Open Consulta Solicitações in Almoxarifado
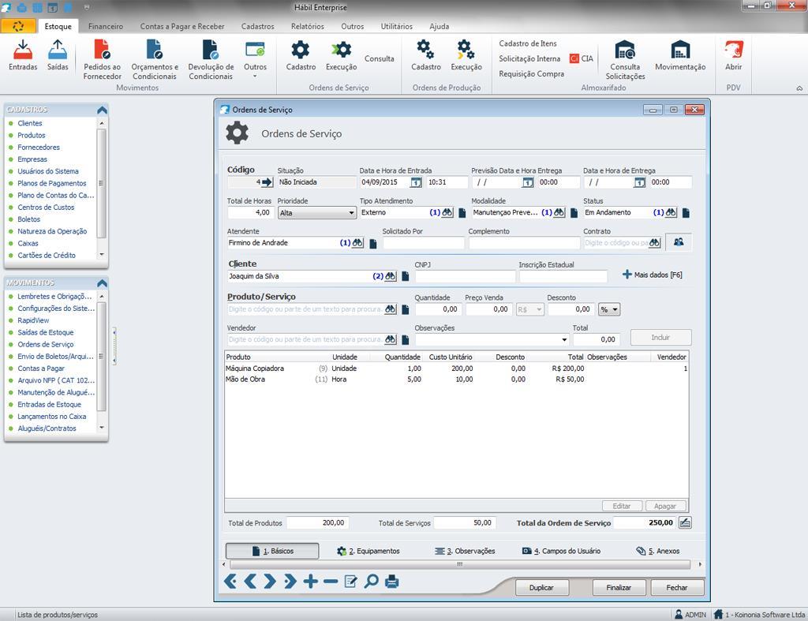This screenshot has width=808, height=621. tap(625, 60)
